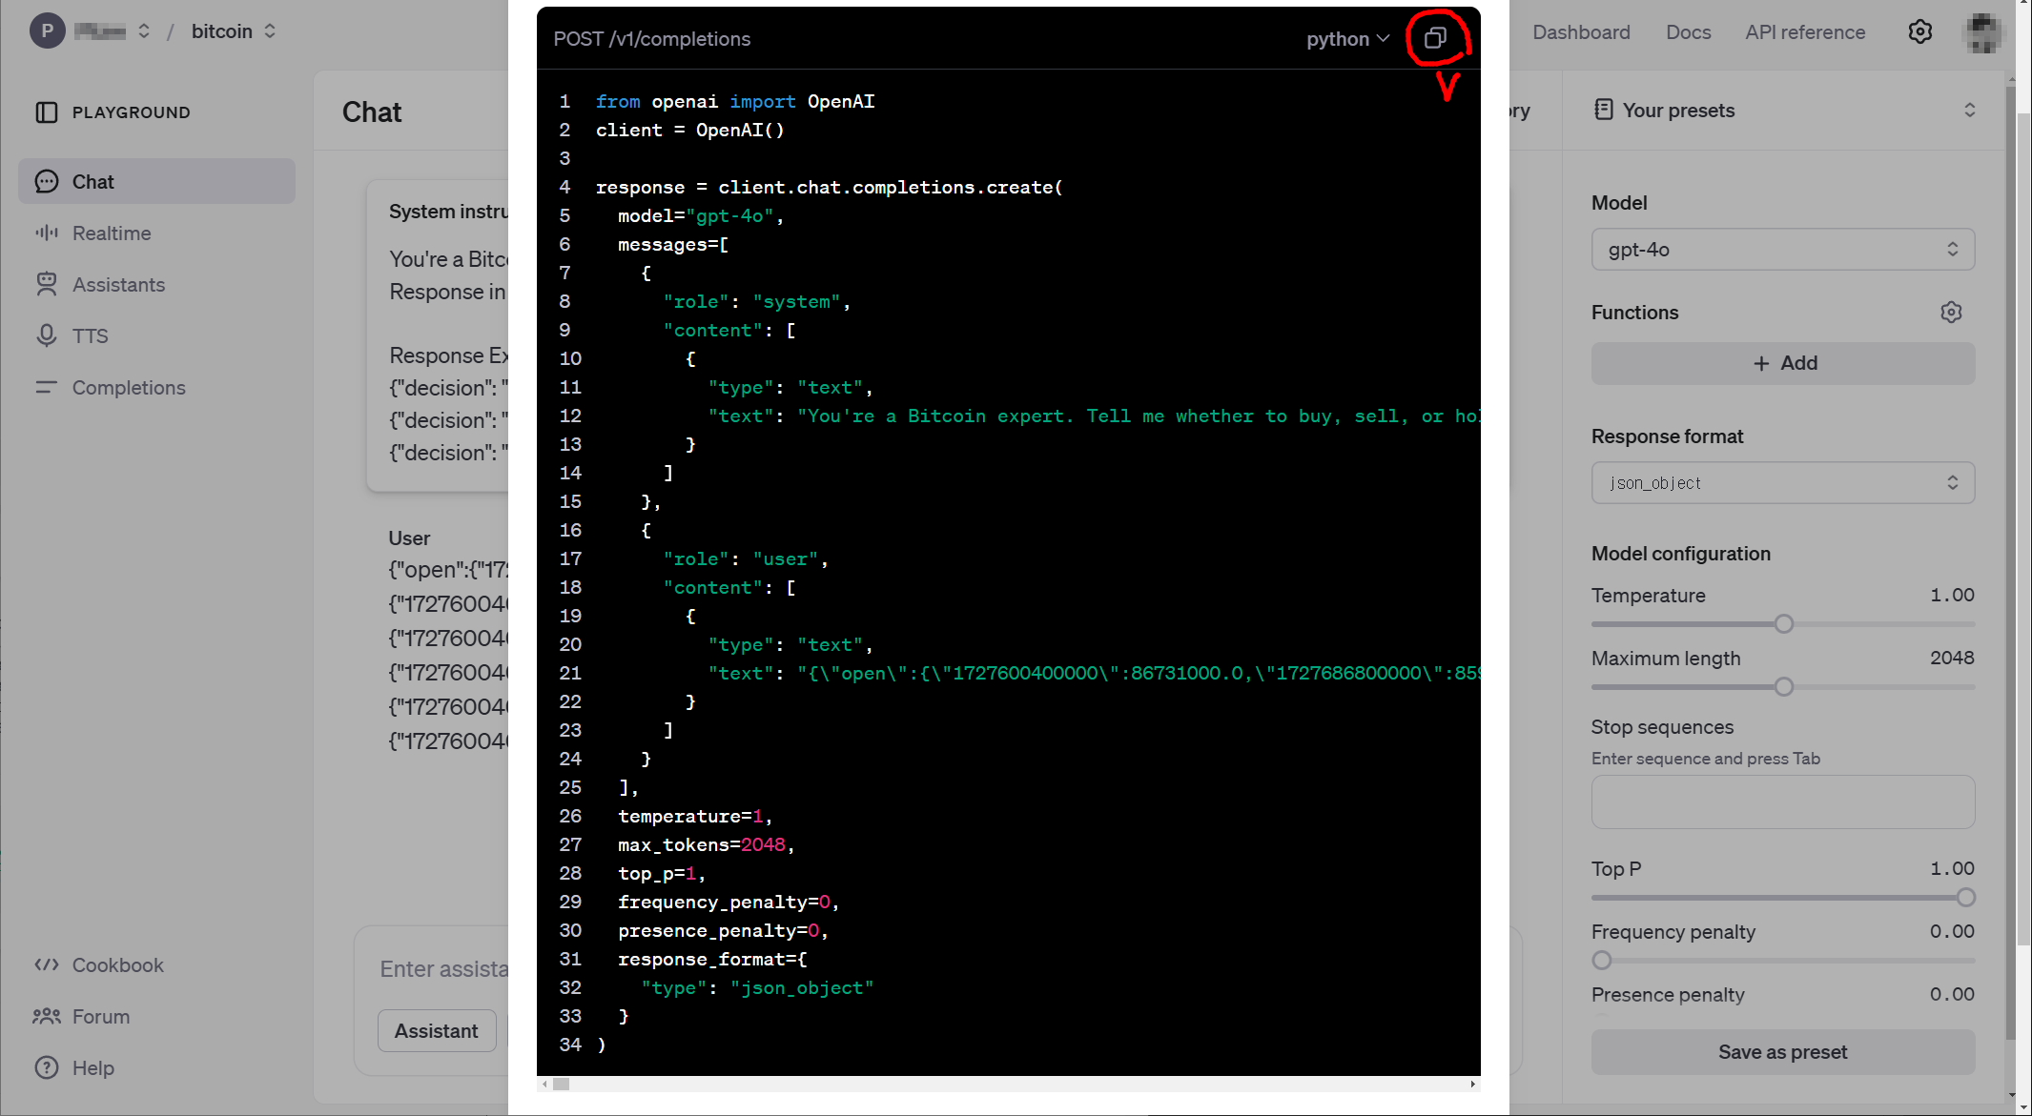Open Realtime from the sidebar
2032x1116 pixels.
(x=112, y=233)
